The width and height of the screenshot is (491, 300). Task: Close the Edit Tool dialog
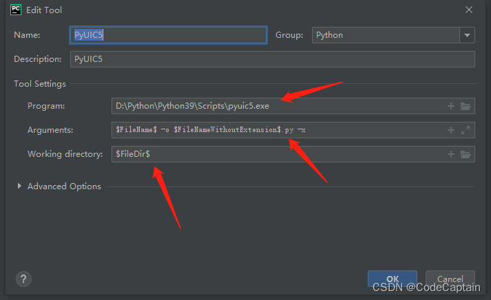coord(469,10)
